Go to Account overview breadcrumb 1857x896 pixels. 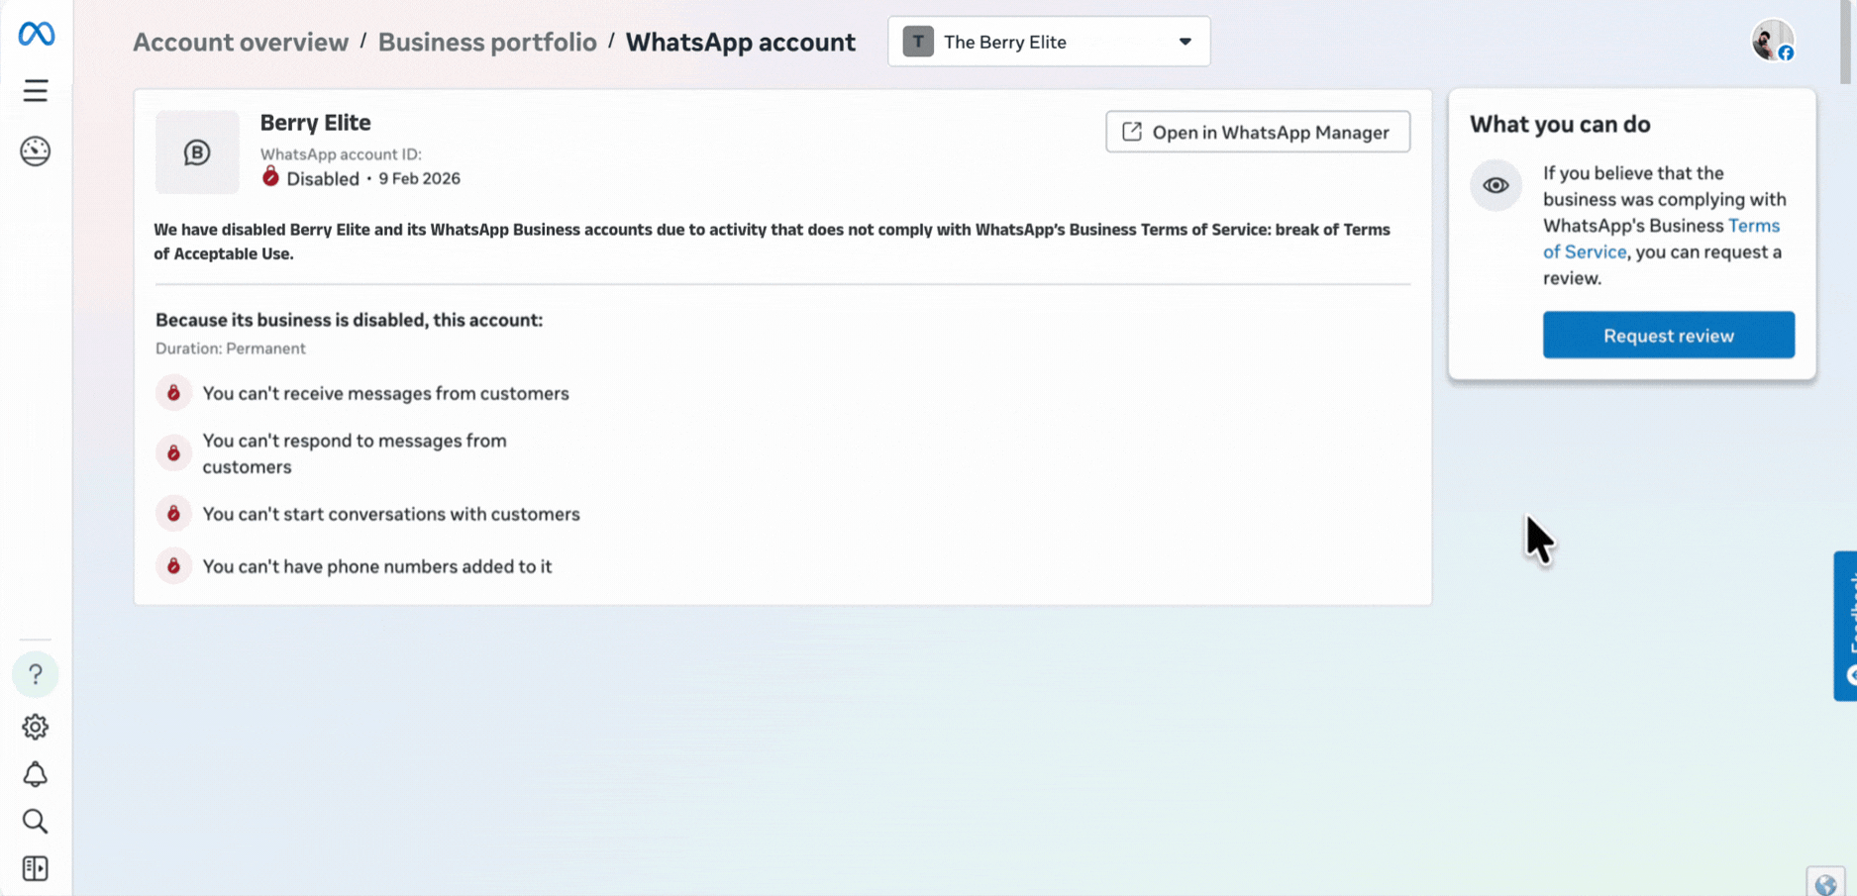[x=241, y=42]
